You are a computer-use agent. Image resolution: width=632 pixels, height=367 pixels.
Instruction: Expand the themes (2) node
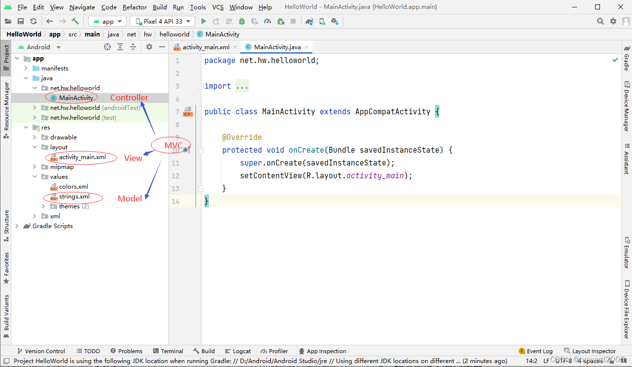(x=43, y=206)
